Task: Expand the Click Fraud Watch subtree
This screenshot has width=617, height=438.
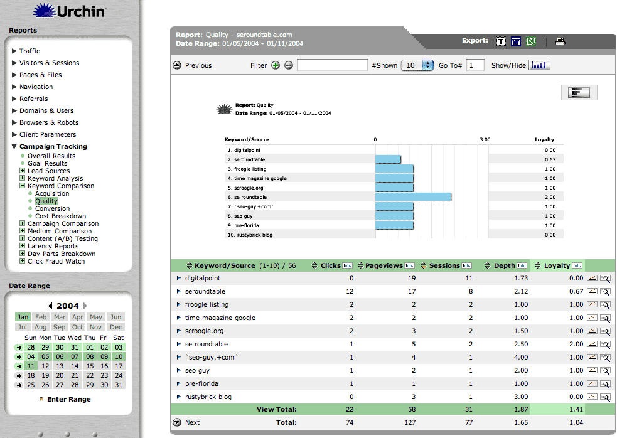Action: pos(23,260)
